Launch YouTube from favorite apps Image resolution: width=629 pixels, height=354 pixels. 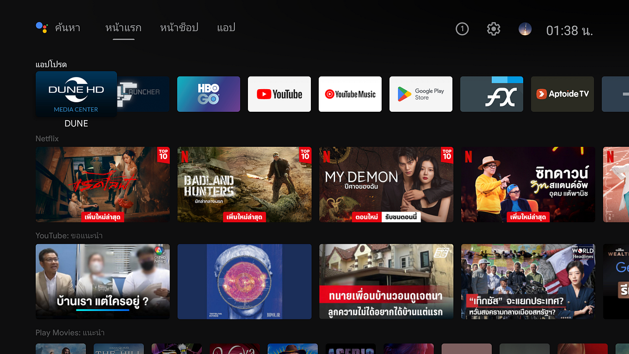(279, 94)
